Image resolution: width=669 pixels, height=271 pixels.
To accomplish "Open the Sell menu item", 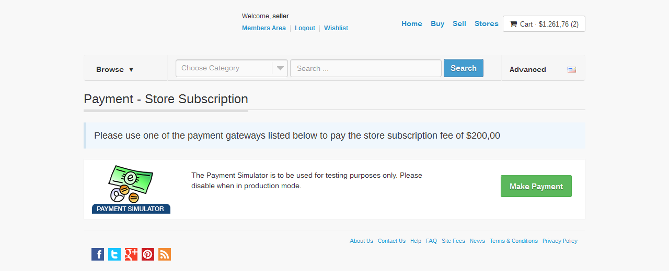I will [459, 23].
